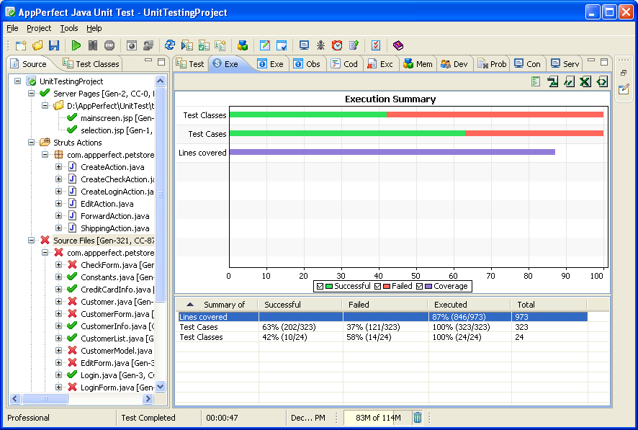Expand the ShippingAction.java node
Screen dimensions: 638x430
pyautogui.click(x=58, y=228)
